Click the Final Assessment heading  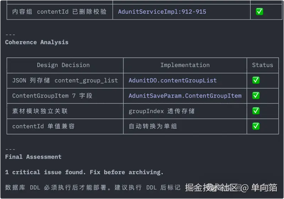33,157
